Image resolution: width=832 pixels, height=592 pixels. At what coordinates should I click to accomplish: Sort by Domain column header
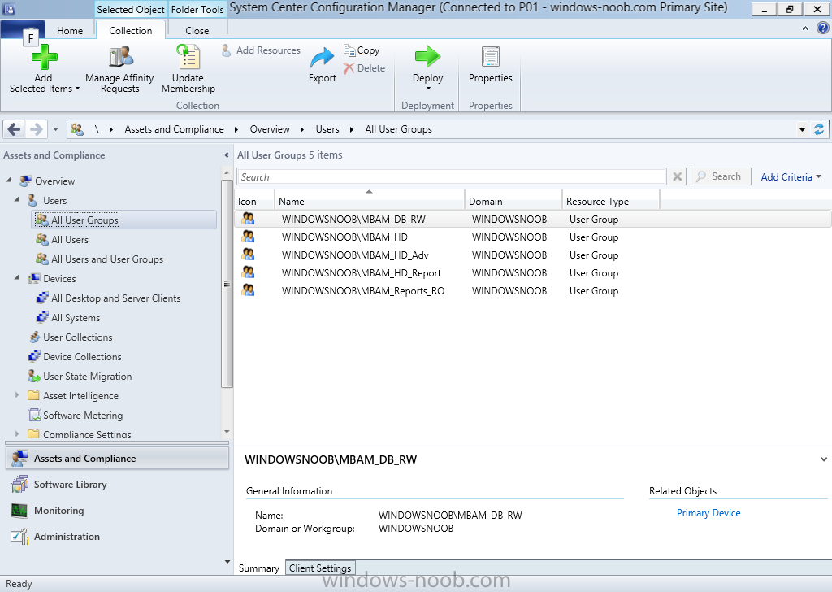(513, 201)
